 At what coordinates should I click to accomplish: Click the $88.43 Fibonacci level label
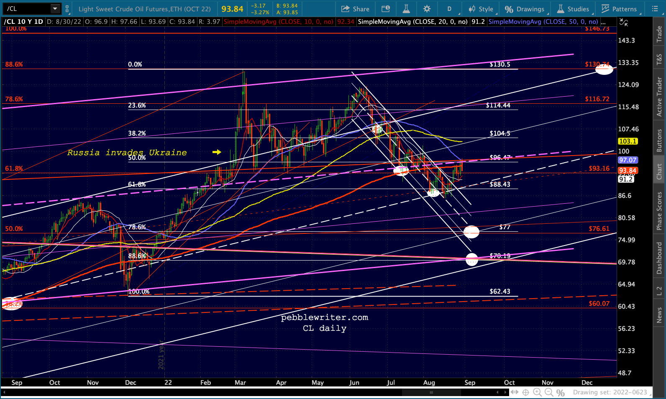[x=500, y=184]
